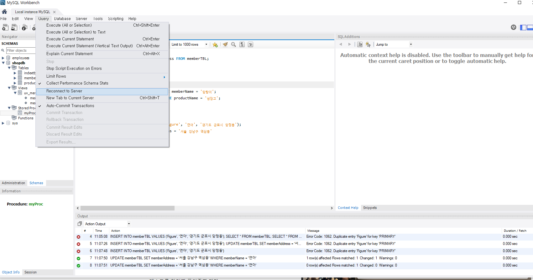The width and height of the screenshot is (533, 280).
Task: Switch to the Session tab
Action: [x=30, y=272]
